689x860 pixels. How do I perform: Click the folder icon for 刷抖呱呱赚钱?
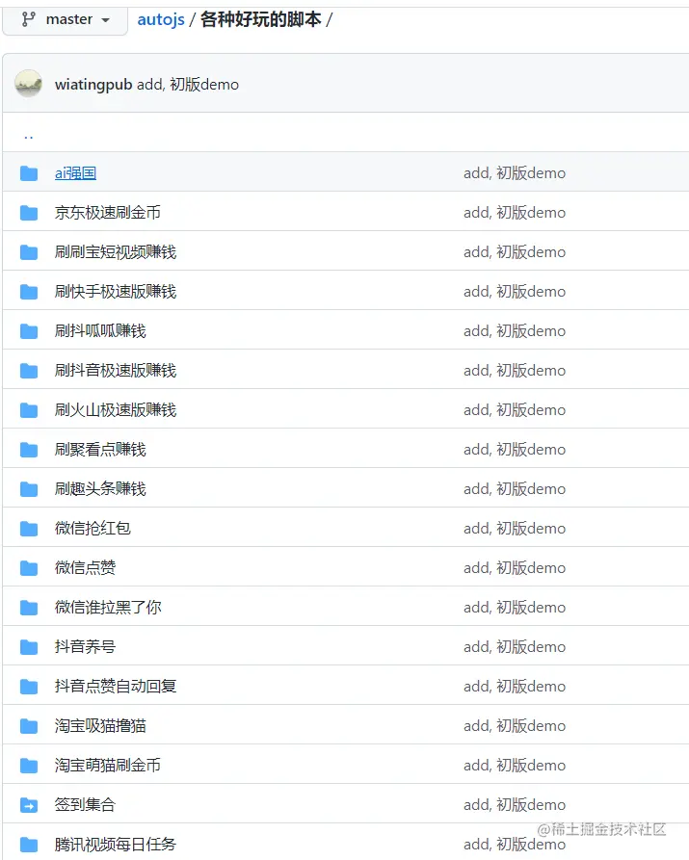click(x=29, y=331)
